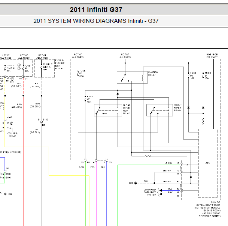Click the "FUSIBLE LINK K 40A" label

(x=48, y=67)
